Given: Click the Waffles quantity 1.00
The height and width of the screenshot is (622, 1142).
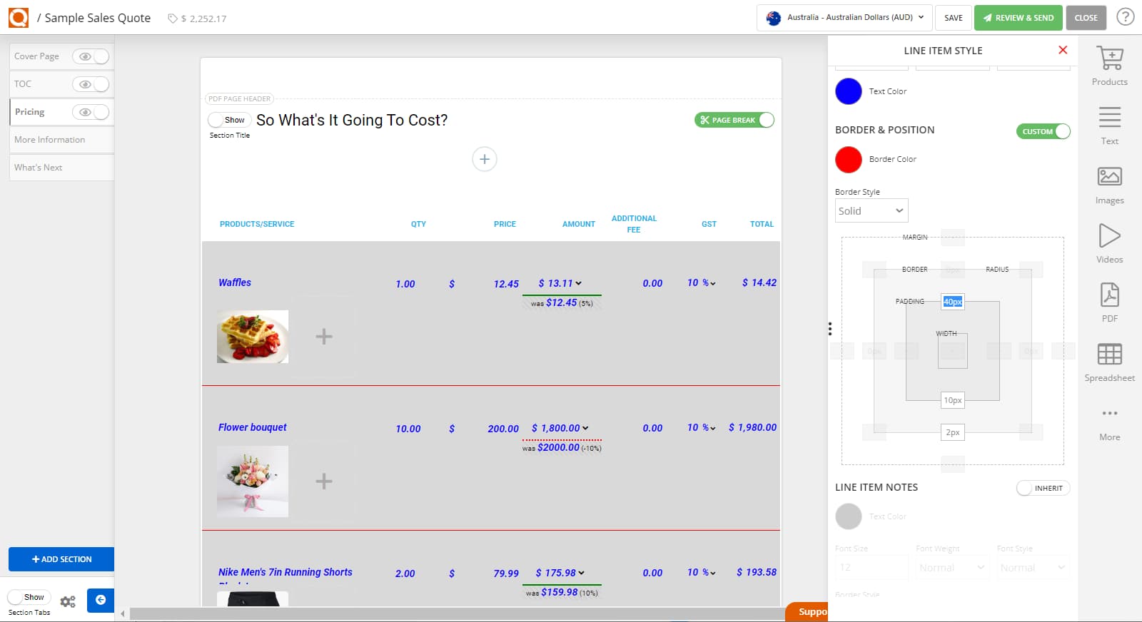Looking at the screenshot, I should coord(405,284).
